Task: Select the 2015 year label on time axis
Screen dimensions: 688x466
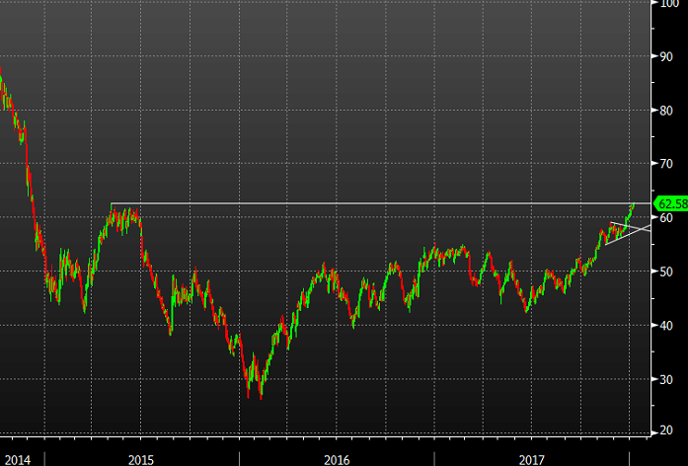Action: [x=140, y=459]
